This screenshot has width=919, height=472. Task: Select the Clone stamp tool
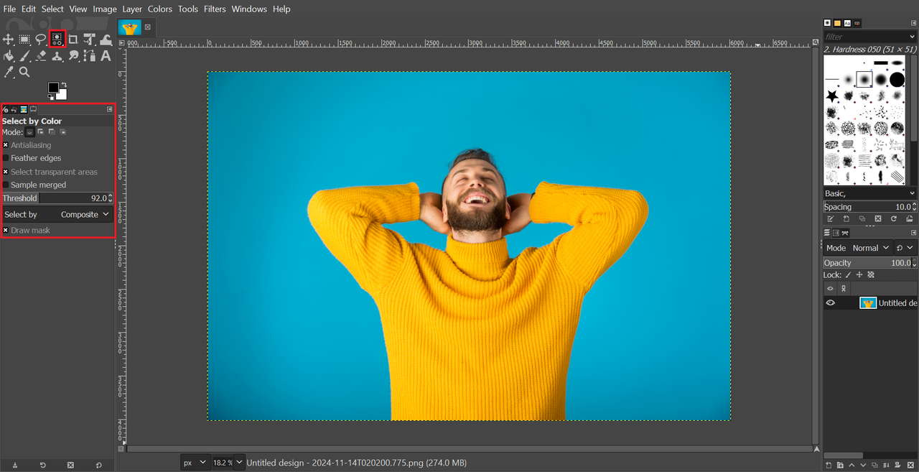click(x=57, y=56)
